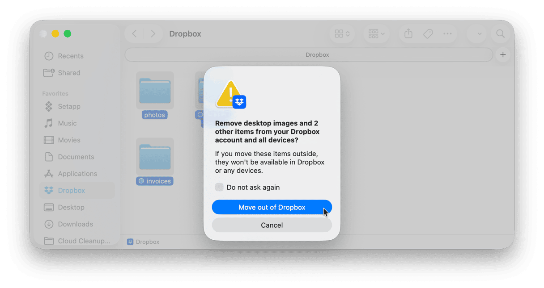This screenshot has width=544, height=288.
Task: Select the photos folder icon
Action: pyautogui.click(x=155, y=90)
